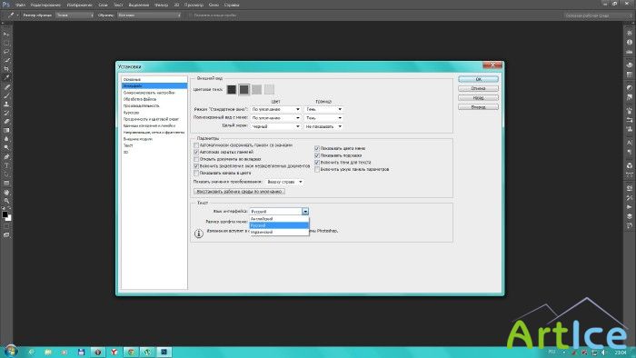
Task: Uncheck 'Включить закрепление окон незакрепленных документов'
Action: coord(196,165)
